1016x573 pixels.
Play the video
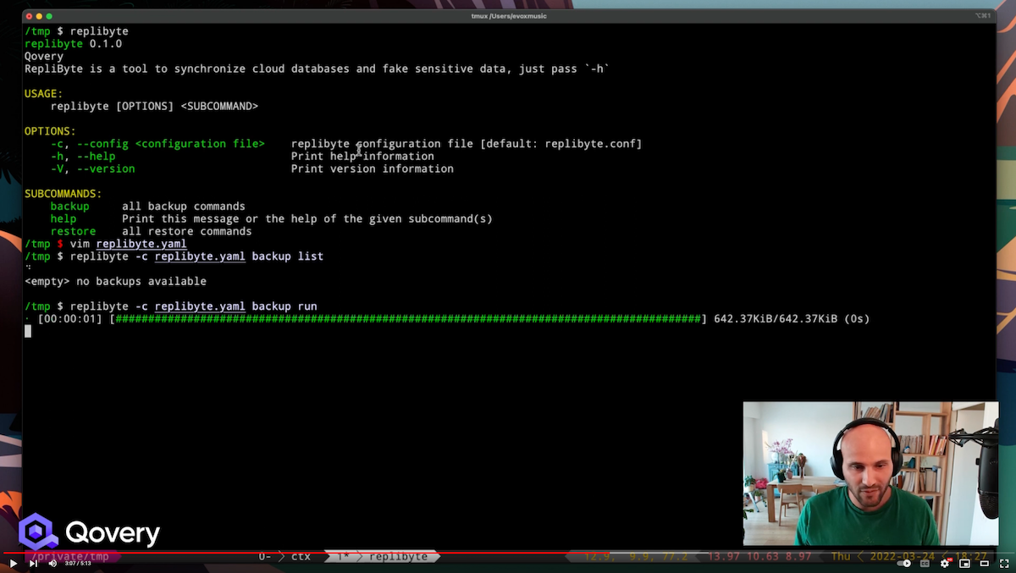13,563
